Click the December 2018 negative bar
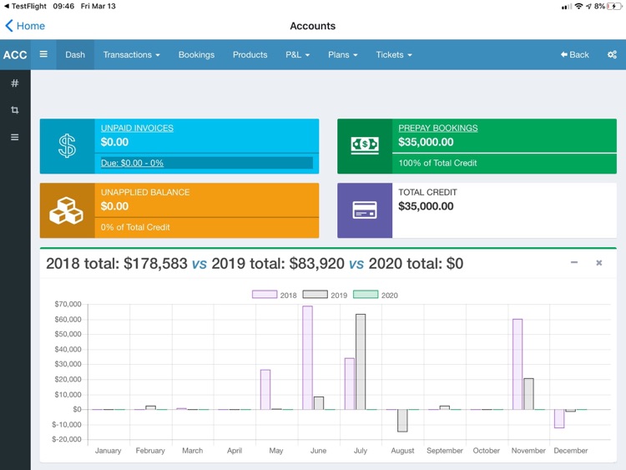The height and width of the screenshot is (470, 626). 559,419
